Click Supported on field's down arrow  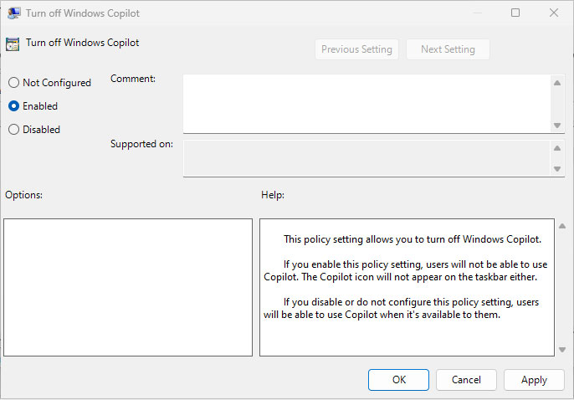tap(557, 168)
